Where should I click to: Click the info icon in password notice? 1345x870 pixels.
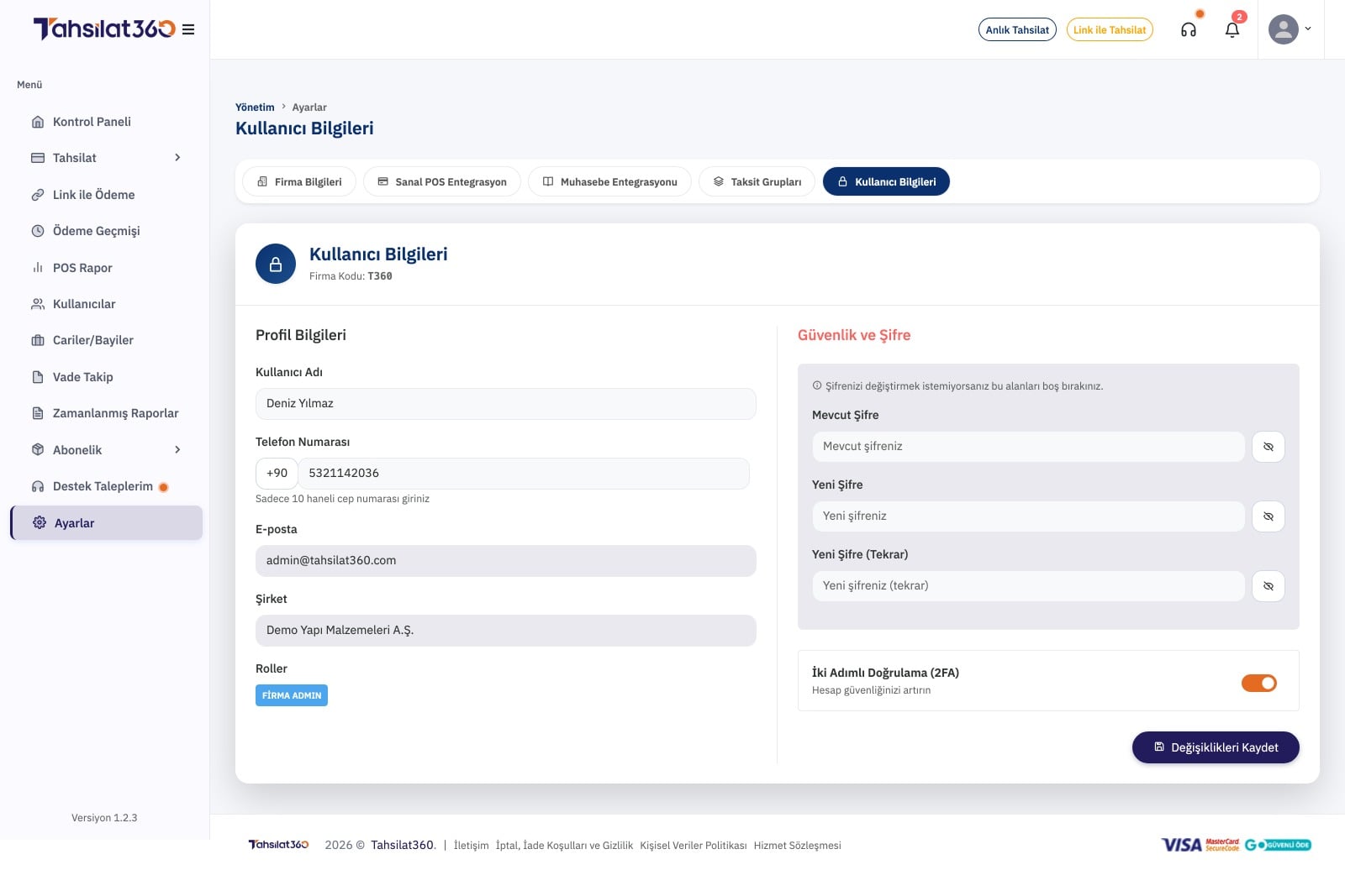(817, 386)
